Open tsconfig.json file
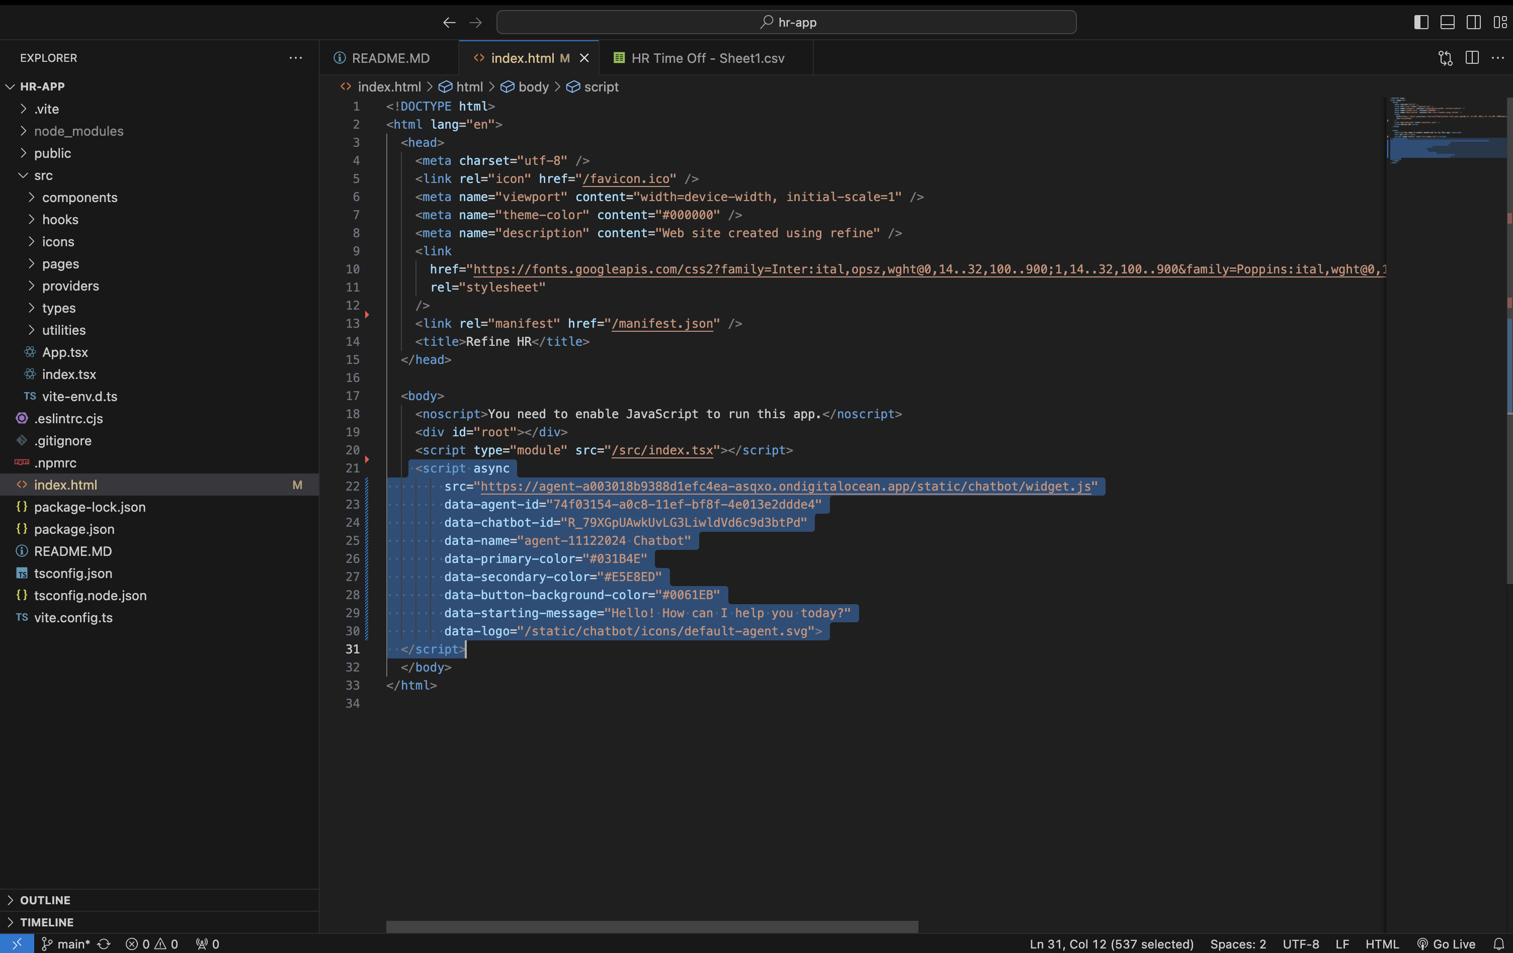 (x=159, y=573)
